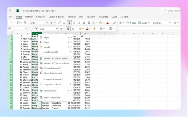Toggle italic C in the floating mini toolbar

(73, 29)
